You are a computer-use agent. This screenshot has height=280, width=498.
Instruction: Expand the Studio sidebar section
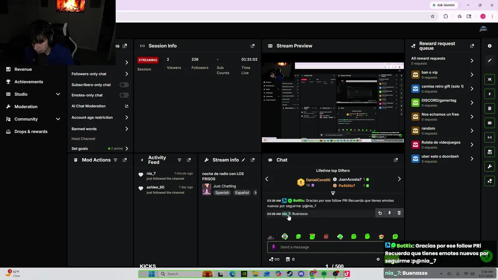tap(58, 94)
